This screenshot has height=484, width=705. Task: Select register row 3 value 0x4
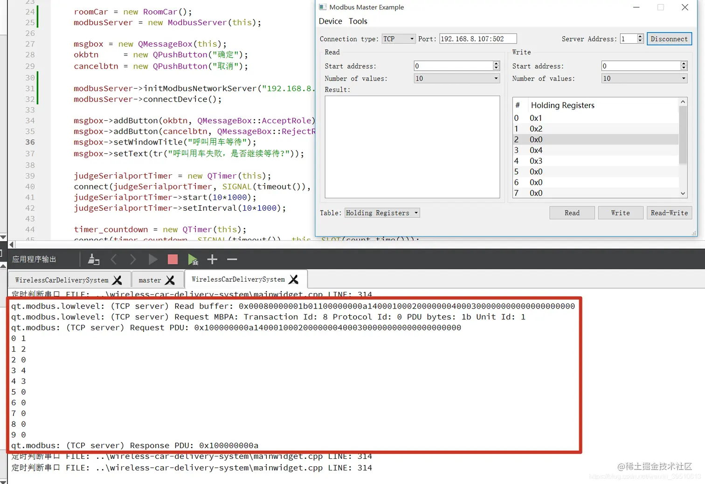595,150
